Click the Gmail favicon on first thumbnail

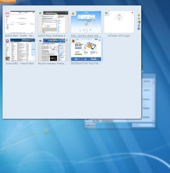(x=7, y=14)
